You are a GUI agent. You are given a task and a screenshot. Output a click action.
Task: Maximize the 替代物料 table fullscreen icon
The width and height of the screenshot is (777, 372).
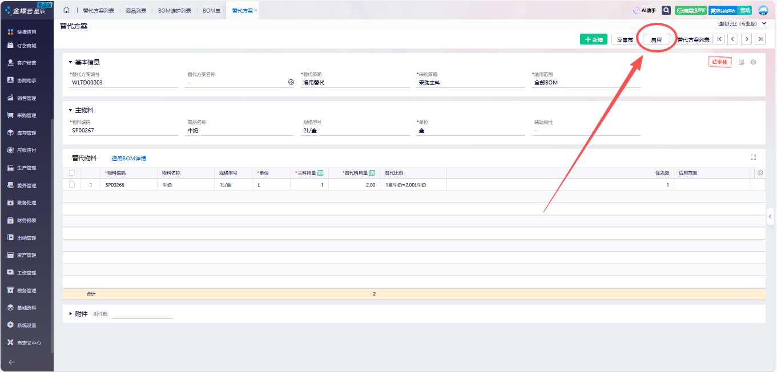click(x=753, y=157)
